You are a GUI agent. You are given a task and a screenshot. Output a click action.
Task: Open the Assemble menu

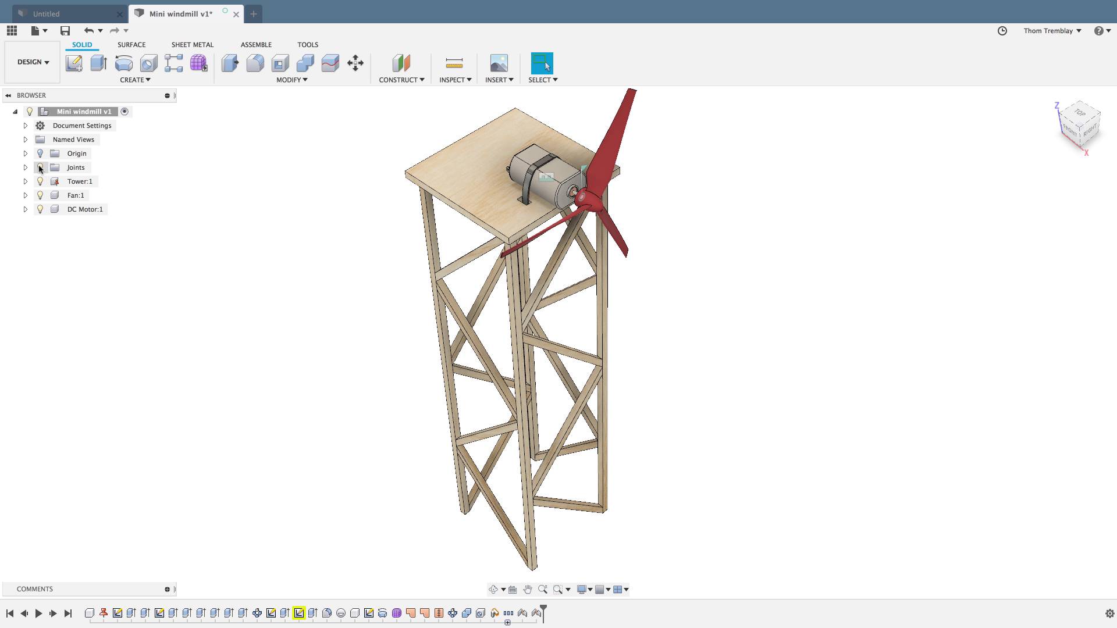(x=255, y=44)
